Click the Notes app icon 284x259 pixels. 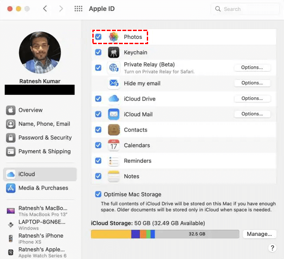coord(114,176)
